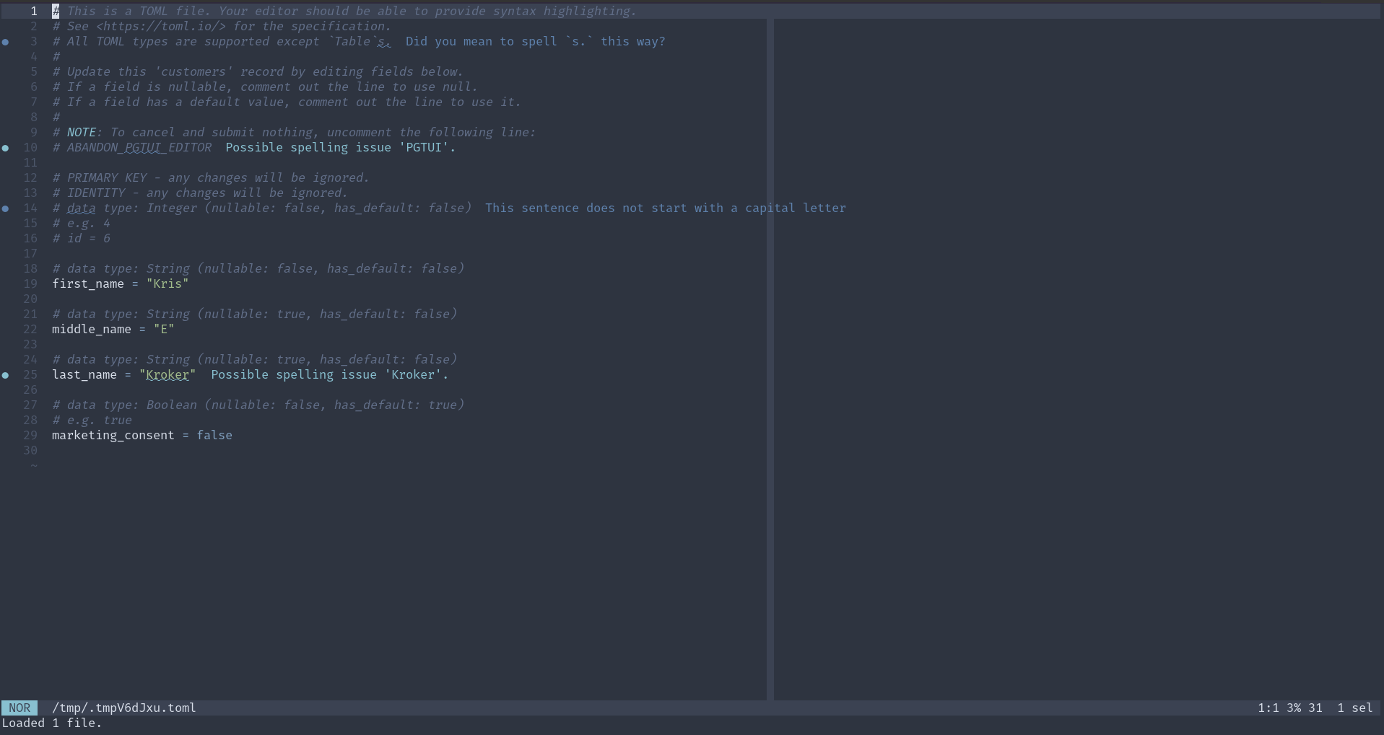Click the capital letter warning message on line 14
This screenshot has height=735, width=1384.
pos(665,208)
